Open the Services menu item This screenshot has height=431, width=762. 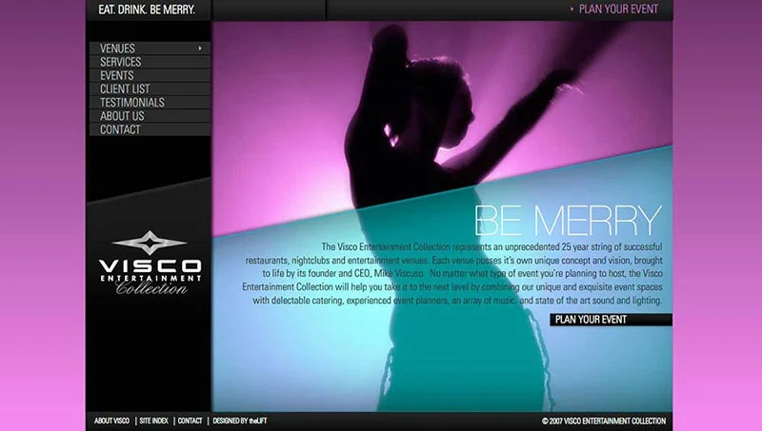pos(150,62)
